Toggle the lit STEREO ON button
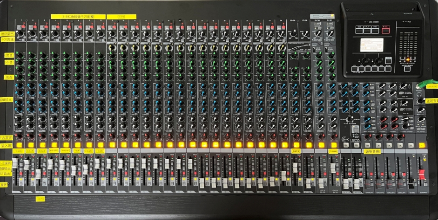Image resolution: width=438 pixels, height=220 pixels. (422, 145)
